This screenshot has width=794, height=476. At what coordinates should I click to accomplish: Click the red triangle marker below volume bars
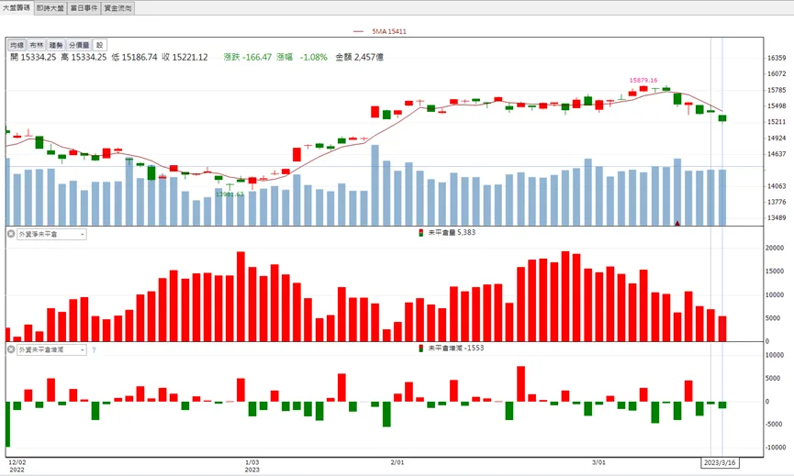(x=677, y=223)
